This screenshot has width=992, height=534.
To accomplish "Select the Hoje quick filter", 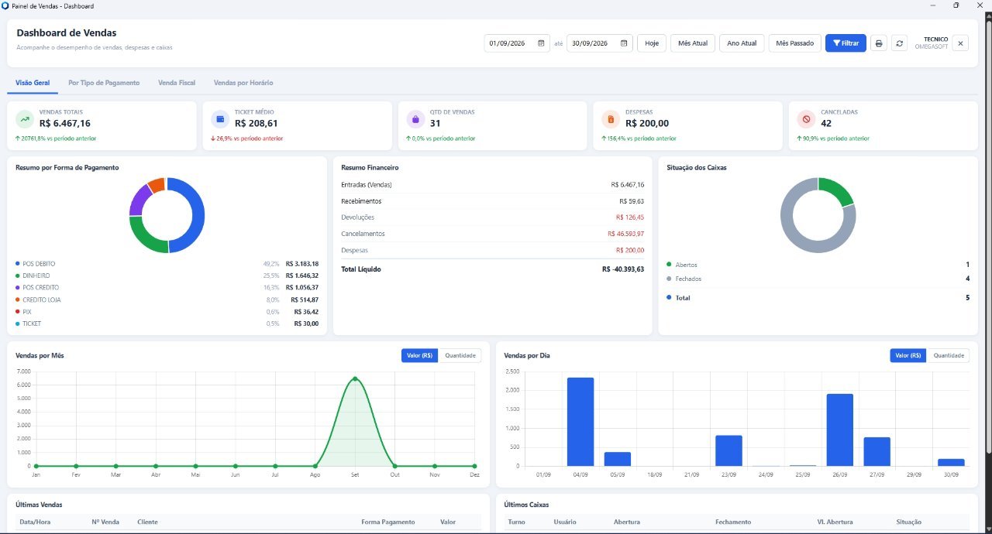I will pos(652,43).
